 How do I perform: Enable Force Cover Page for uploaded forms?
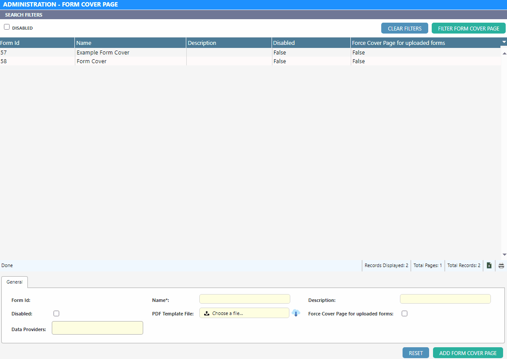click(405, 314)
